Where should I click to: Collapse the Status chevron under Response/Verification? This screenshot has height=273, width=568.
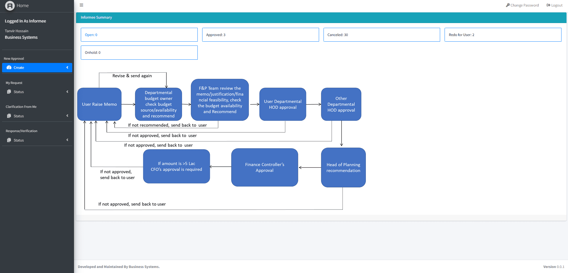click(x=67, y=140)
